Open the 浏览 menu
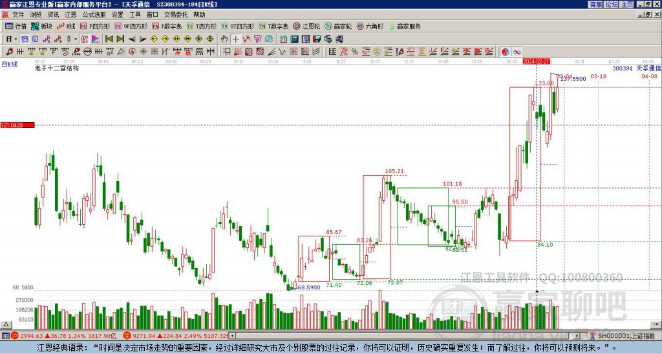 point(36,15)
